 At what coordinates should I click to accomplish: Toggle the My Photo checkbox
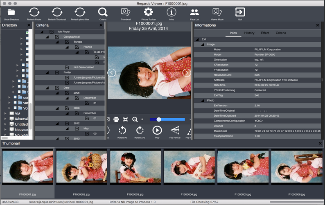[x=52, y=32]
